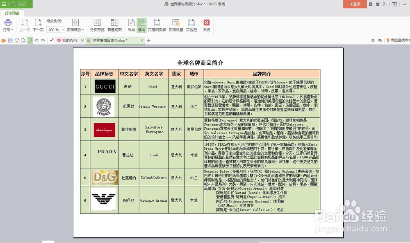
Task: Select 横向 landscape orientation
Action: (141, 25)
